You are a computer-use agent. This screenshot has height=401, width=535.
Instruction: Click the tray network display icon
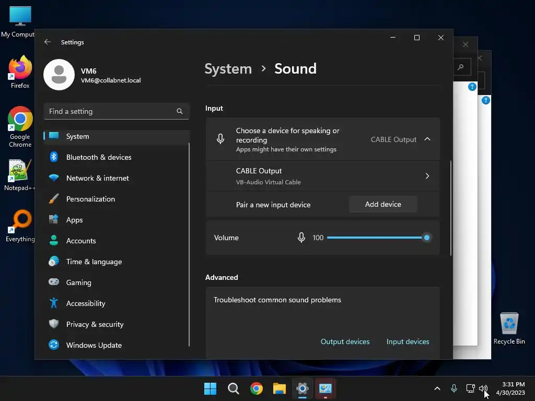tap(470, 388)
